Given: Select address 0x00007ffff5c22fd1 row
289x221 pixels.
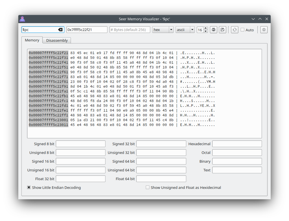Looking at the screenshot, I should (x=48, y=106).
